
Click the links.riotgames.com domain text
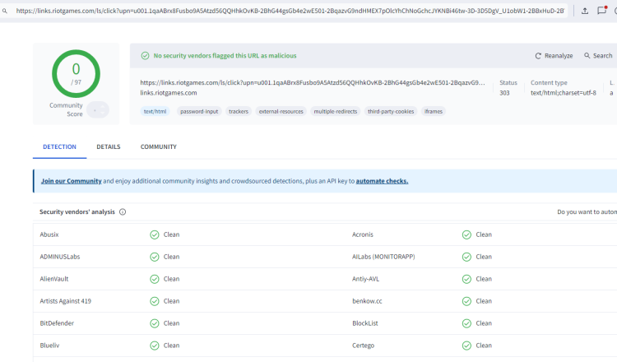pos(169,93)
